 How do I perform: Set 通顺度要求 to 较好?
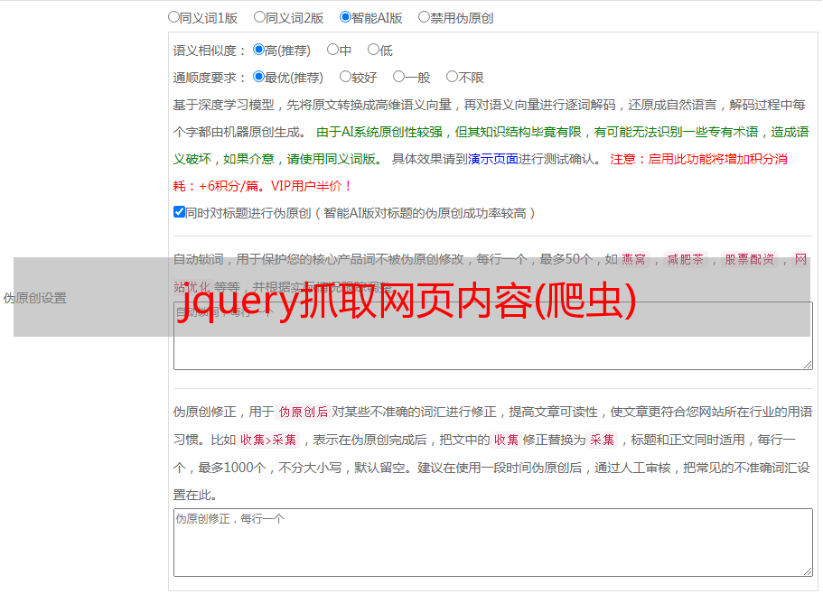pos(345,77)
